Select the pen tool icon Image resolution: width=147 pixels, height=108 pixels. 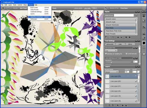(x=144, y=21)
